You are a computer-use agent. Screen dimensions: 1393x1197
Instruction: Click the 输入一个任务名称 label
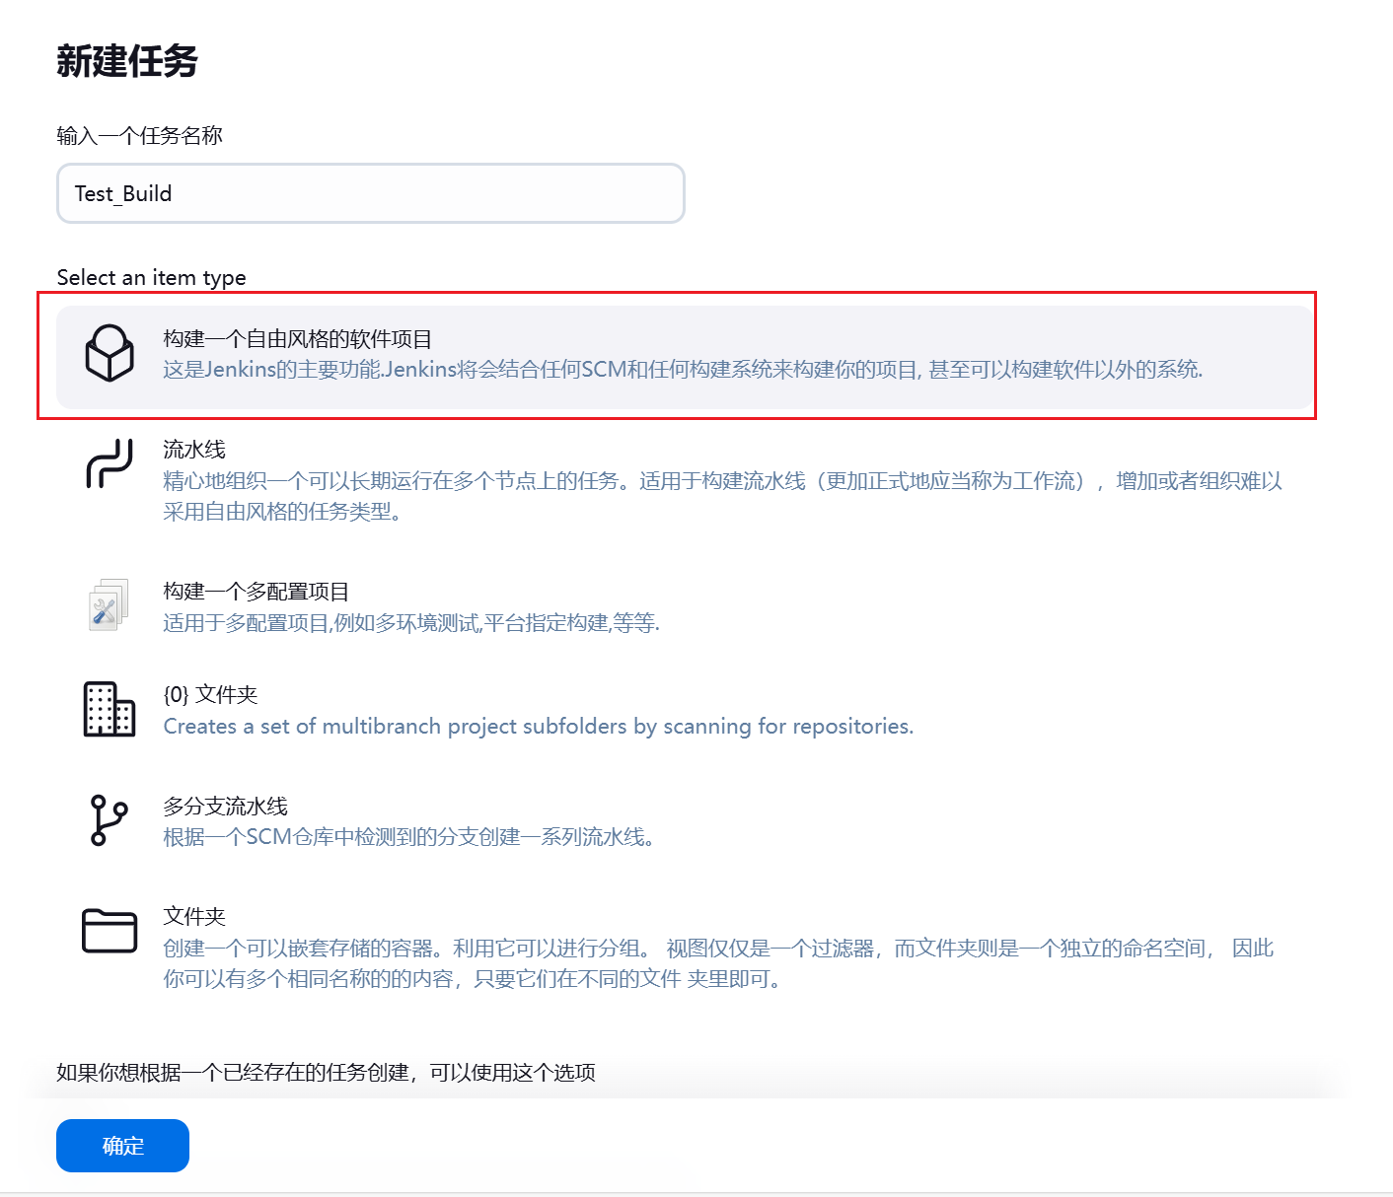pos(140,136)
